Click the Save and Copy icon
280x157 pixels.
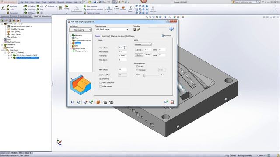pyautogui.click(x=78, y=102)
